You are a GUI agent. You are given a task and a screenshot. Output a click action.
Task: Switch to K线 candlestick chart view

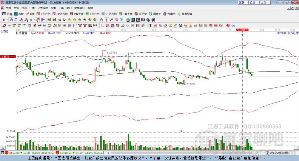pyautogui.click(x=31, y=14)
